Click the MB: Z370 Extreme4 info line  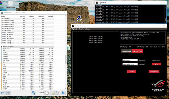click(x=132, y=36)
